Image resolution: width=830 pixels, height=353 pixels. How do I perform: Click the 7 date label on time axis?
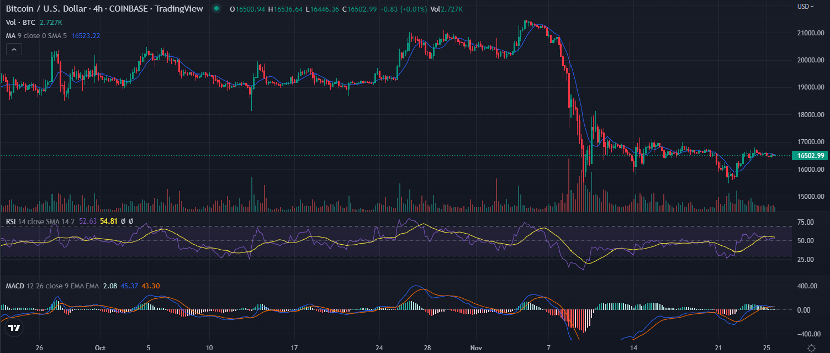click(x=548, y=349)
